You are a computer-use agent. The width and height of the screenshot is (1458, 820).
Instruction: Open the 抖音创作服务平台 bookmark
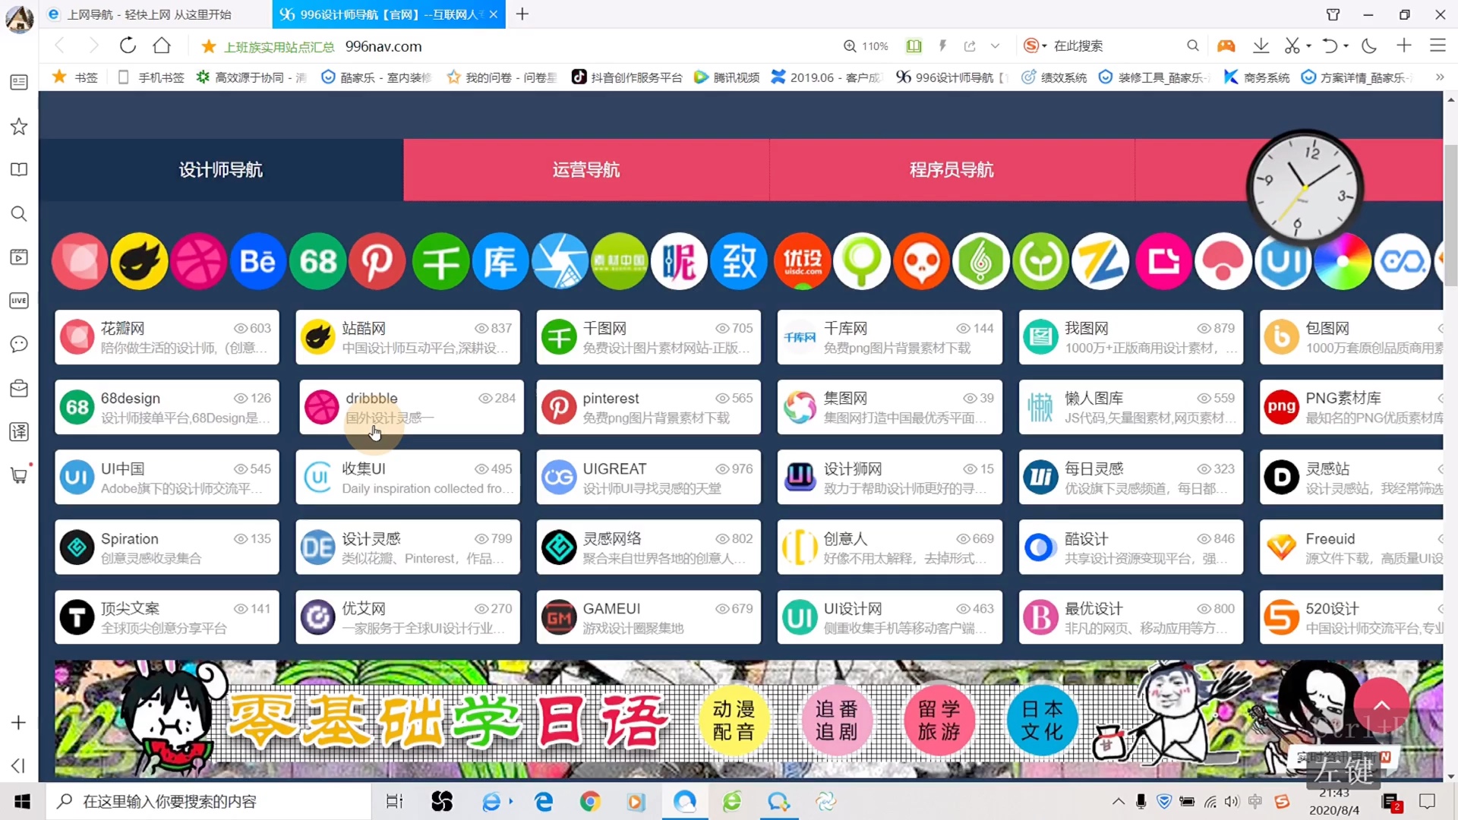click(x=627, y=77)
